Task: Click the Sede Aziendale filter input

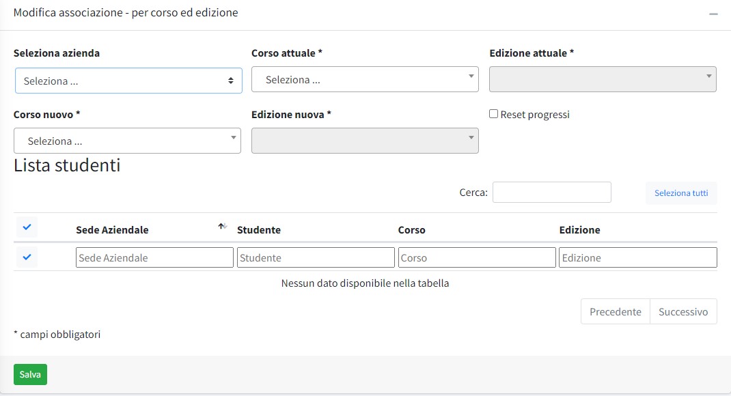Action: pos(154,257)
